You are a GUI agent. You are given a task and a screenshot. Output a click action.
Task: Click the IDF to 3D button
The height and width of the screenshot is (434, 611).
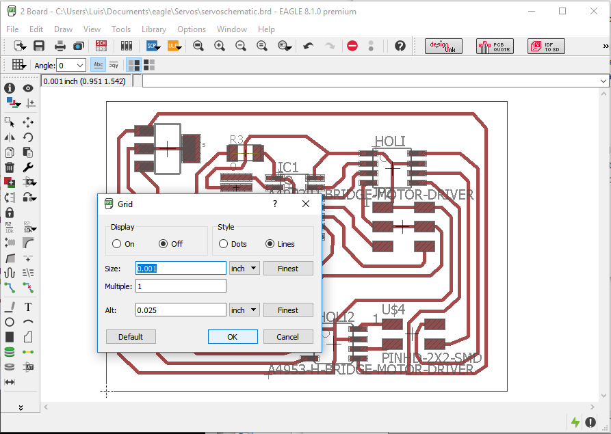(546, 46)
